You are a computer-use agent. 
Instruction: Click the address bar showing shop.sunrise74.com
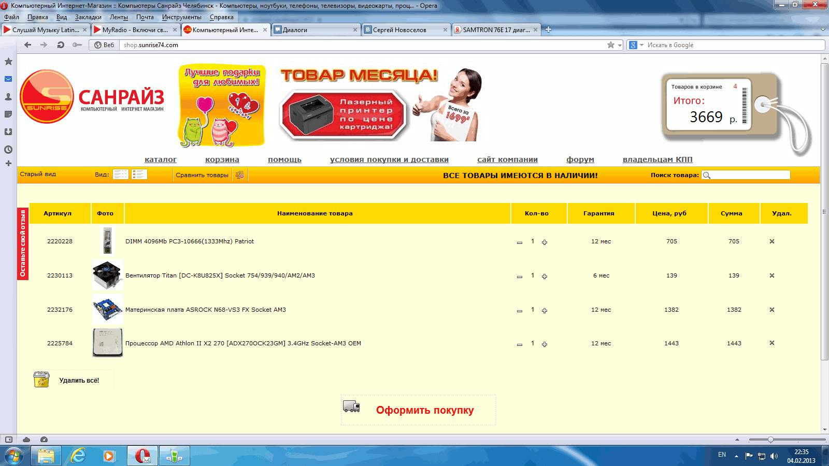(x=363, y=45)
